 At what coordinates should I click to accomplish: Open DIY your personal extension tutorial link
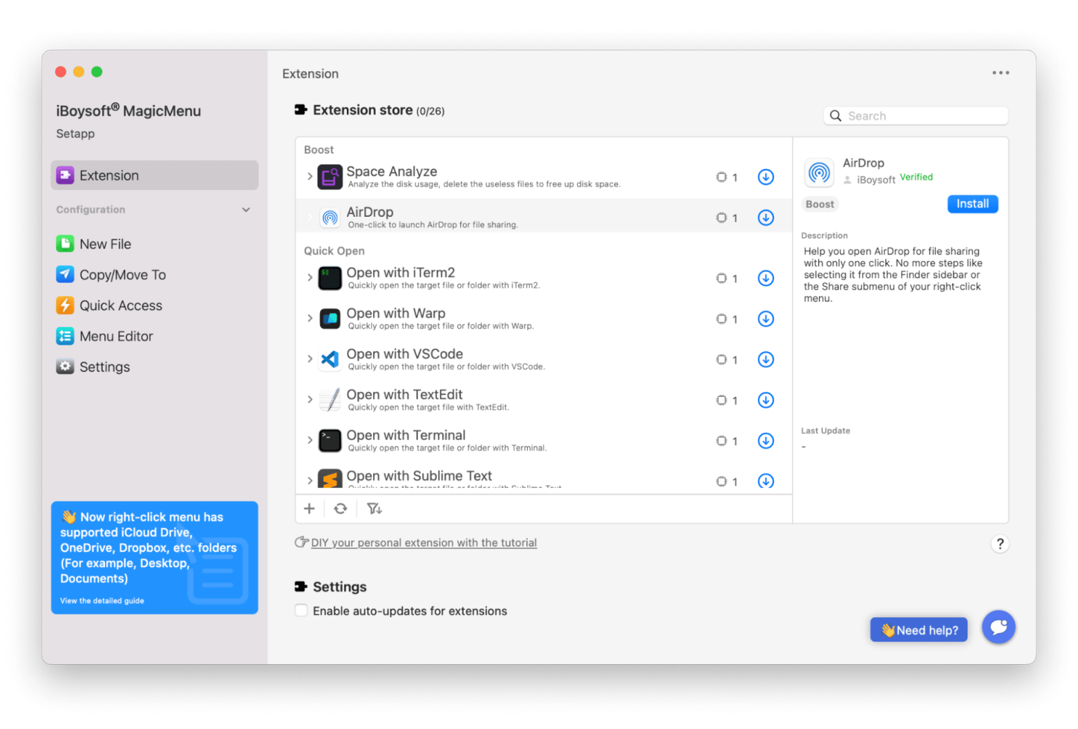tap(424, 543)
